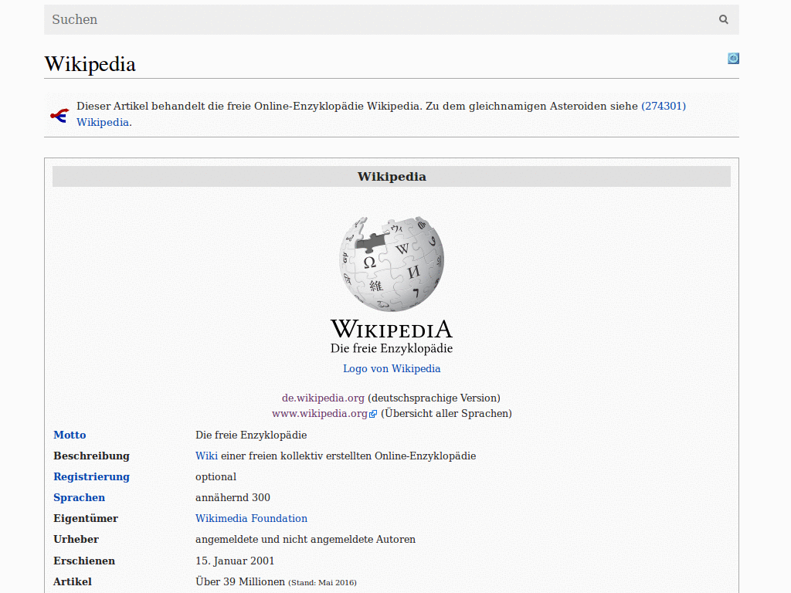Click the Wikipedia page heading
The width and height of the screenshot is (791, 593).
90,64
